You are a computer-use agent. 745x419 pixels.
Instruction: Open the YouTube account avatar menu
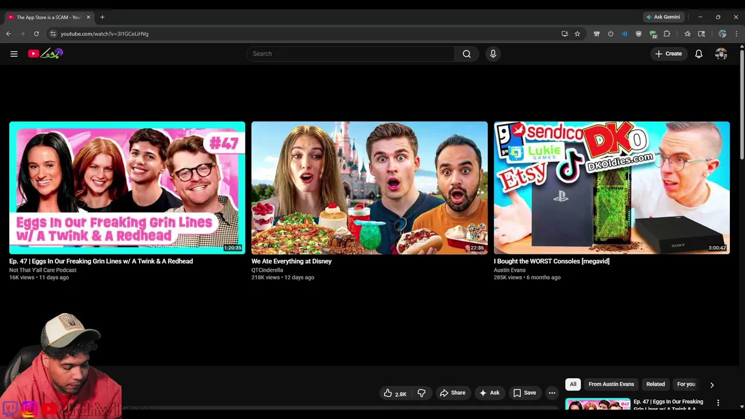tap(721, 54)
